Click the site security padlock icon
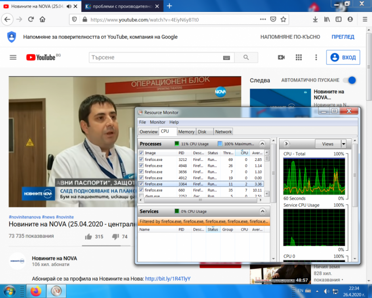 tap(85, 19)
